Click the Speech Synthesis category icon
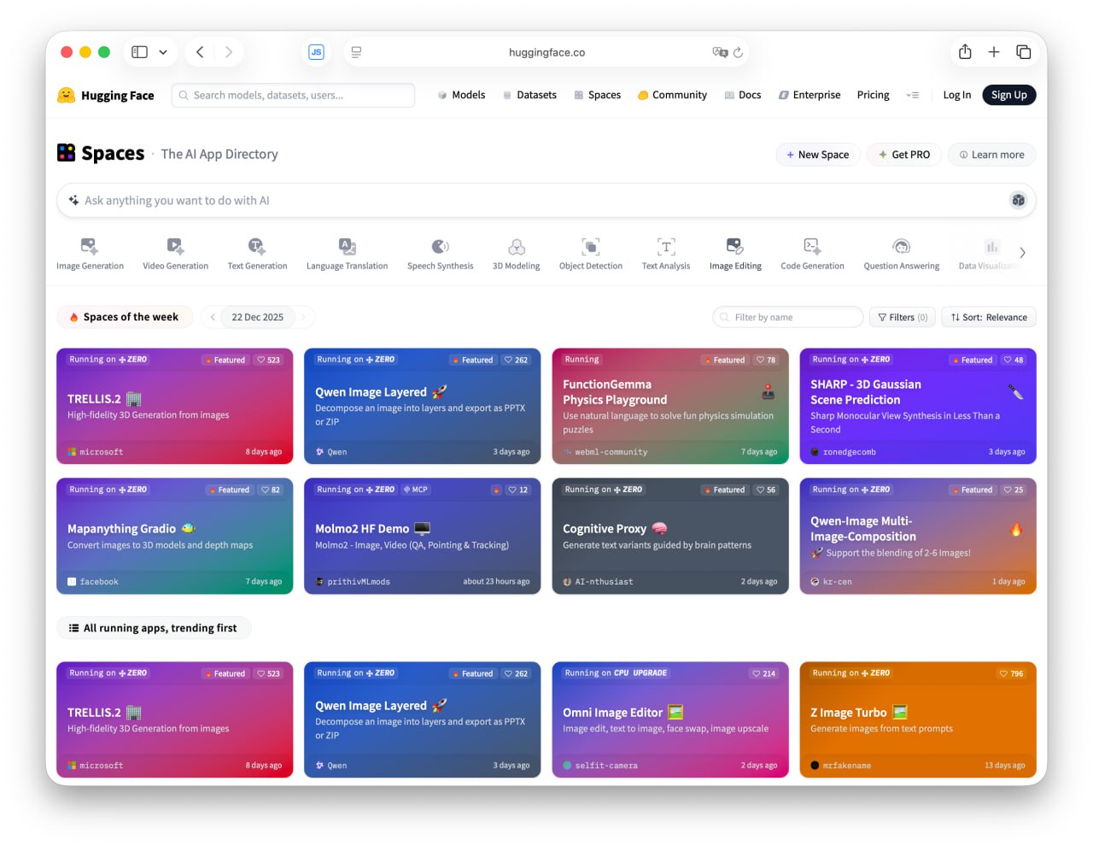The width and height of the screenshot is (1093, 846). [x=440, y=247]
